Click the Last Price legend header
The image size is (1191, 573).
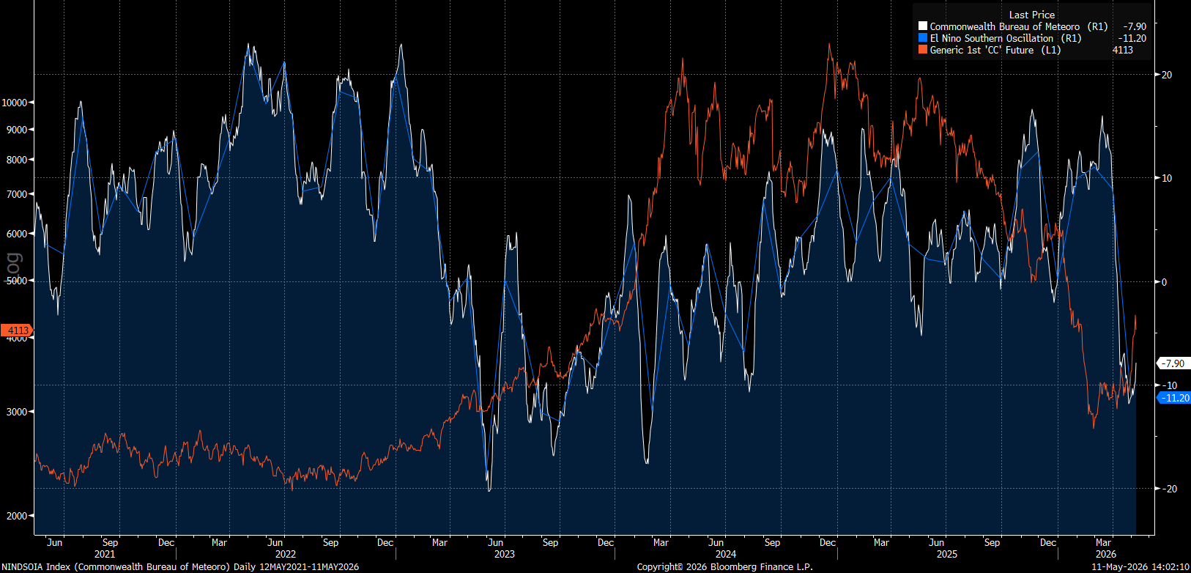point(1032,15)
